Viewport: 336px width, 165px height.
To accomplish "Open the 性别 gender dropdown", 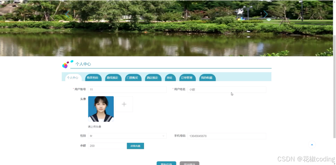I will click(127, 136).
